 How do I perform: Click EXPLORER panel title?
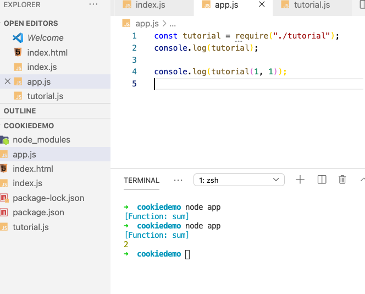[22, 4]
